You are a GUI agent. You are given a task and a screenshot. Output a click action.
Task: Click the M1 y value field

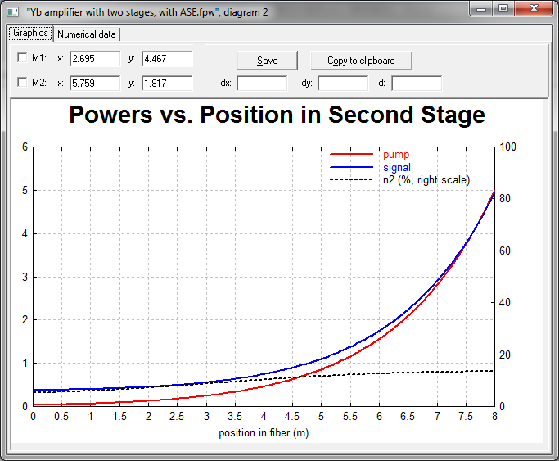[x=166, y=59]
